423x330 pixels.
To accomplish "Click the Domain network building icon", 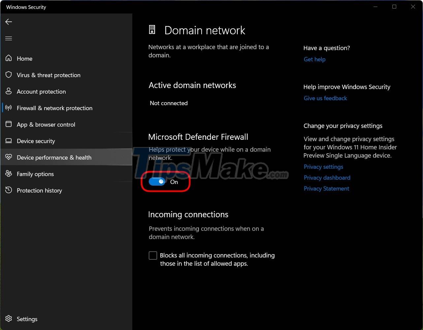I will (x=152, y=30).
